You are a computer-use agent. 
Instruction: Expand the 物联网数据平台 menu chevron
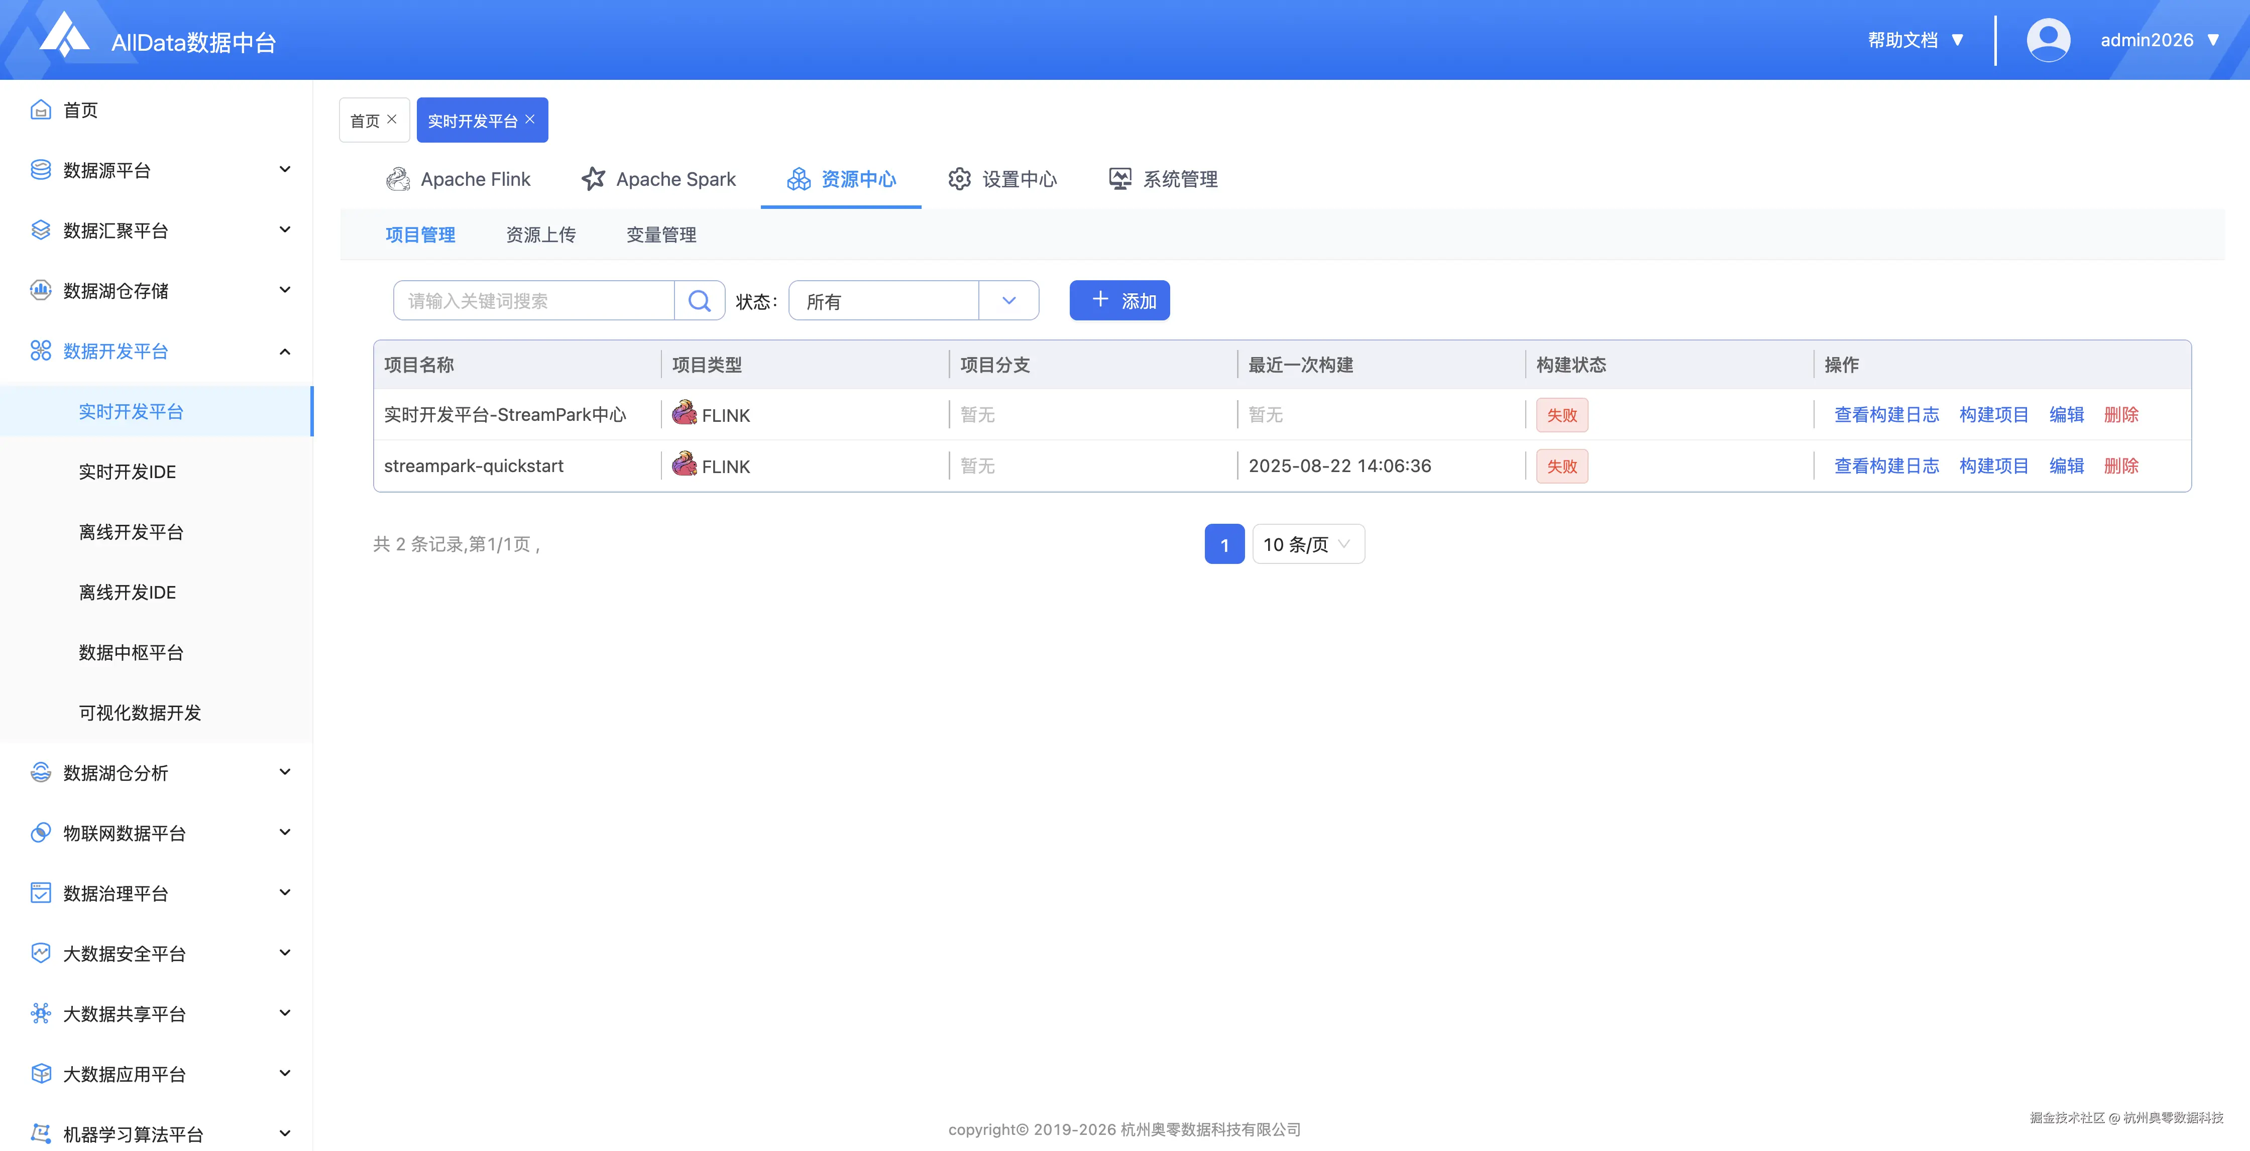[285, 832]
